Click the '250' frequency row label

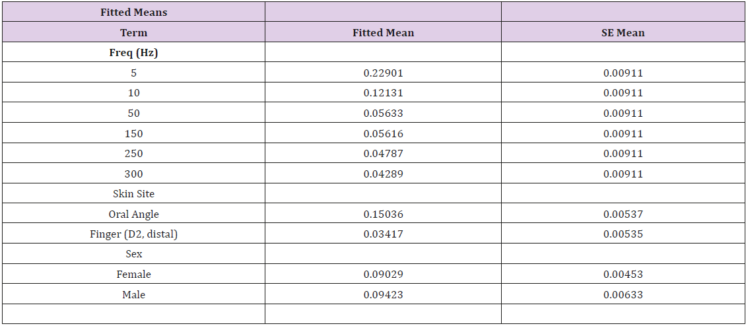(x=133, y=154)
